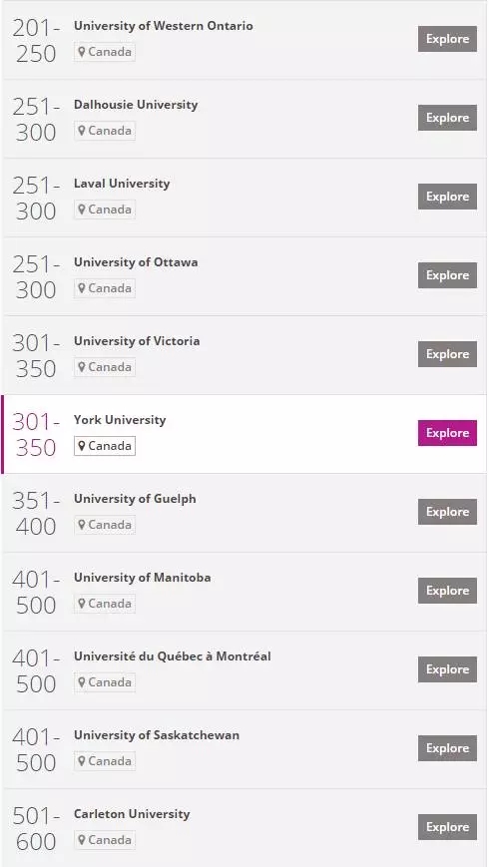
Task: Open Explore for University of Guelph
Action: [x=447, y=512]
